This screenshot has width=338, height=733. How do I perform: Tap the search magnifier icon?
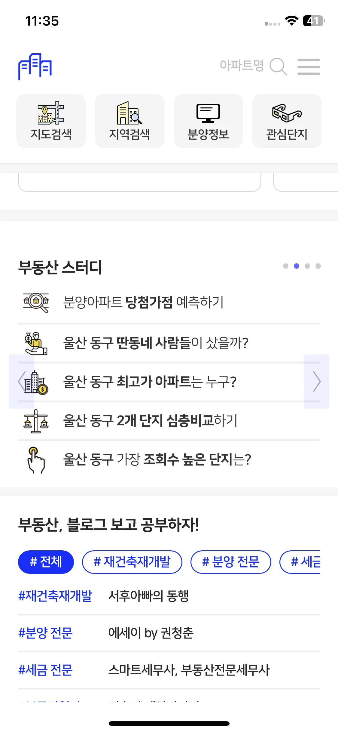pos(278,66)
